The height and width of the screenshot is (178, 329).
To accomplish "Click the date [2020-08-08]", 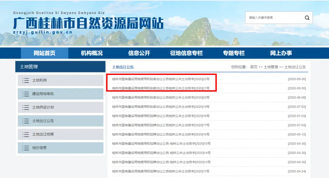I will [297, 97].
